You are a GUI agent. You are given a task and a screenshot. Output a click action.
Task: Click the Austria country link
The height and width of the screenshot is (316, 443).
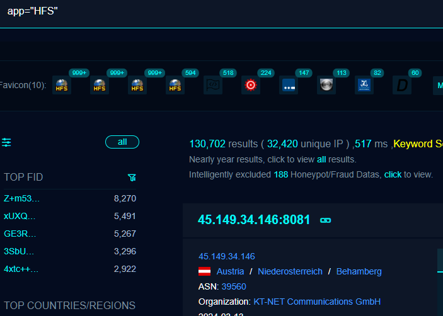(230, 271)
